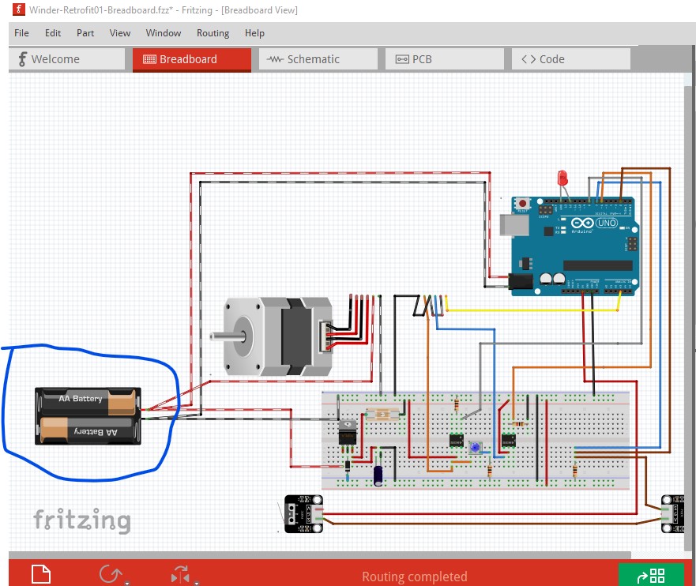Screen dimensions: 696x586
Task: Expand the Flip options dropdown arrow
Action: point(196,584)
